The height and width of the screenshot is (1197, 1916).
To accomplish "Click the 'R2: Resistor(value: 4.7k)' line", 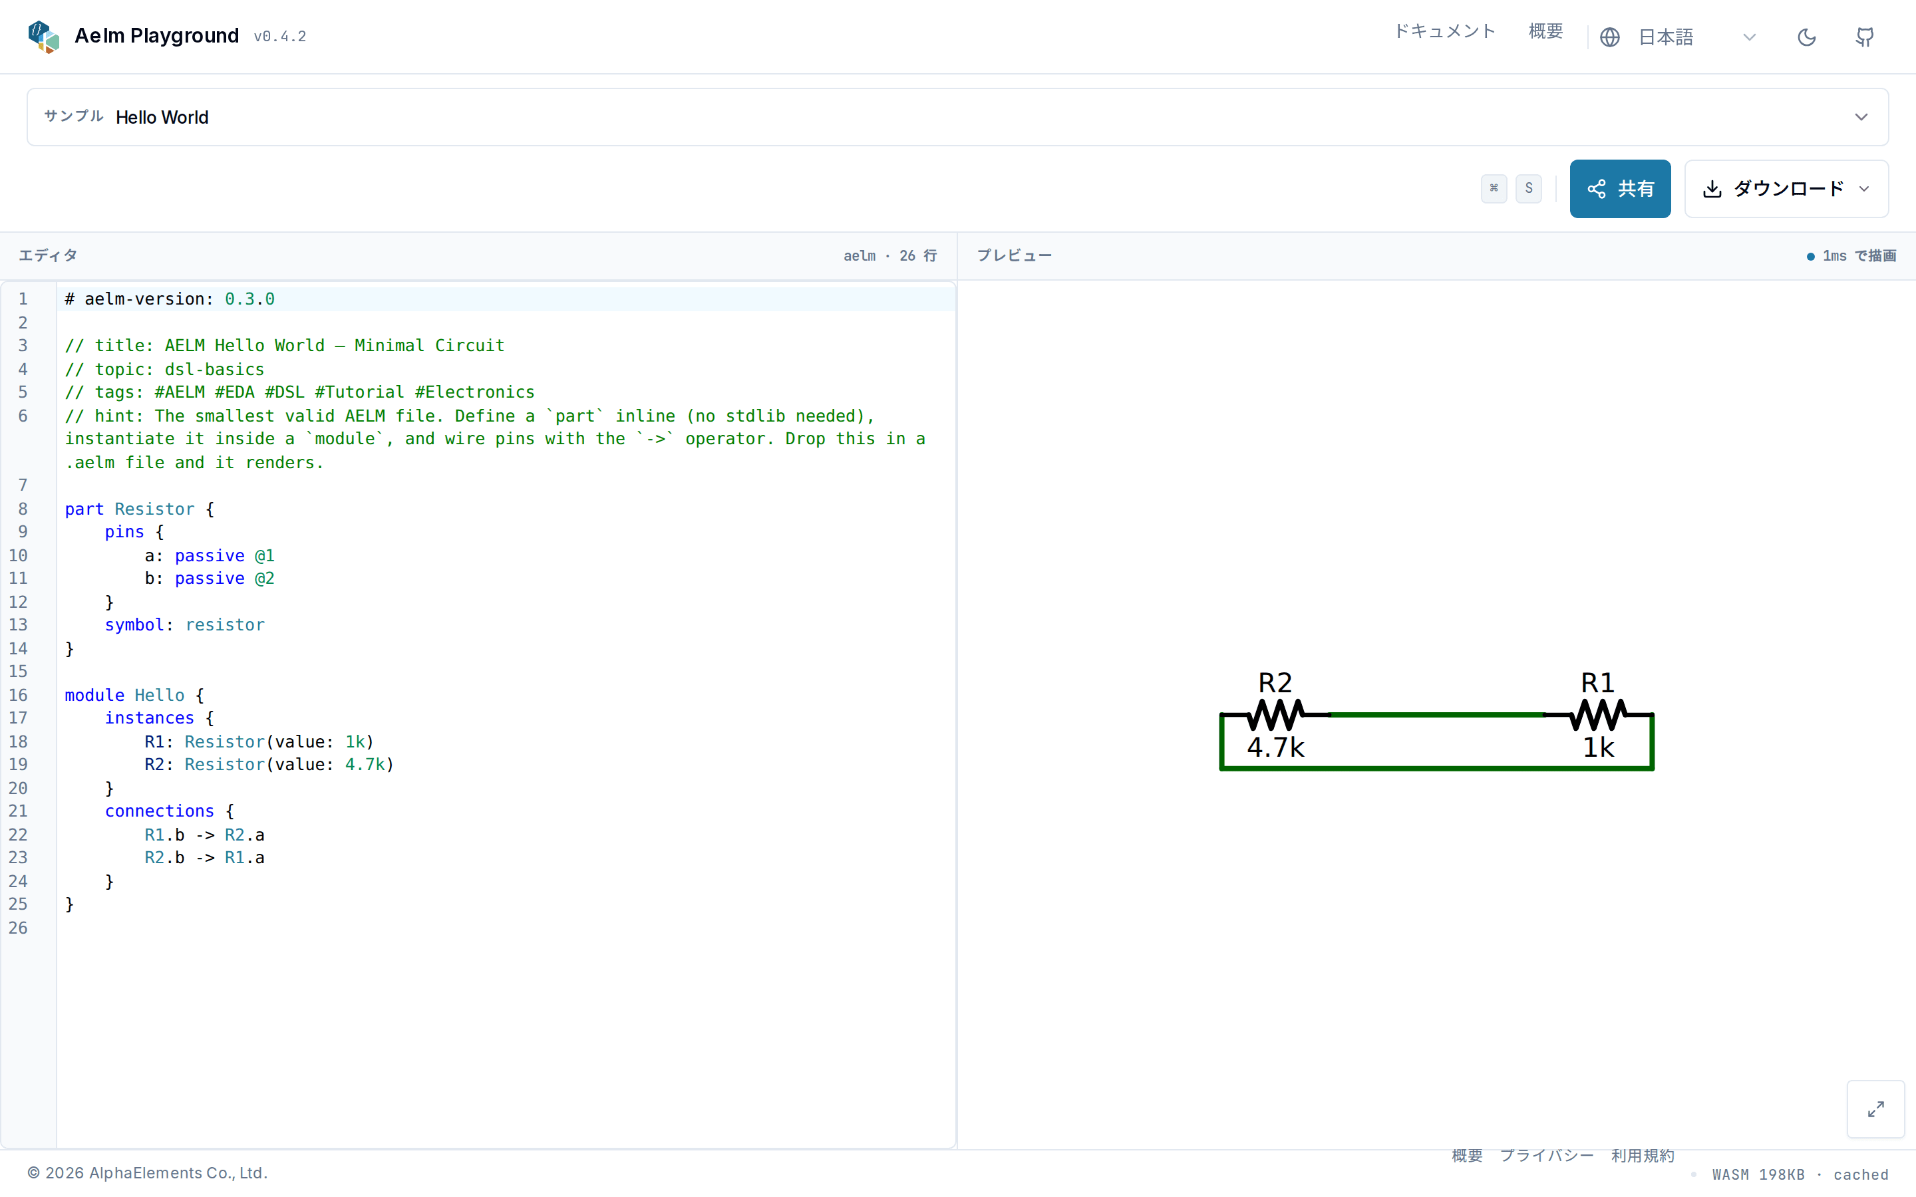I will [x=269, y=765].
